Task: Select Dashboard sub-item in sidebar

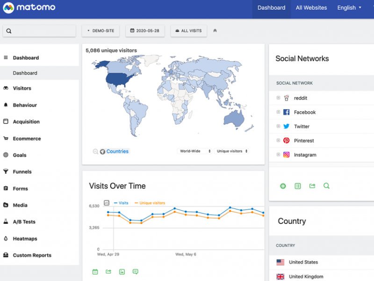Action: [x=39, y=73]
